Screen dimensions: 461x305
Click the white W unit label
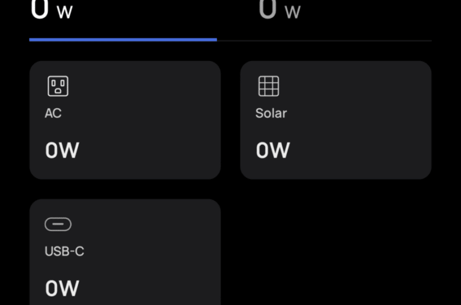click(64, 12)
